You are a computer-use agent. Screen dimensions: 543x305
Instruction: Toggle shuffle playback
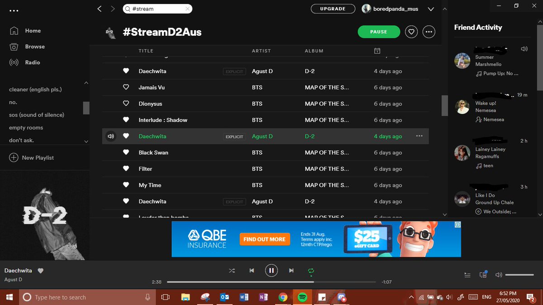click(x=232, y=271)
